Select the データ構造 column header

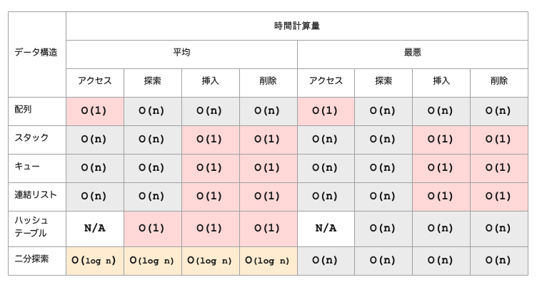(x=36, y=53)
